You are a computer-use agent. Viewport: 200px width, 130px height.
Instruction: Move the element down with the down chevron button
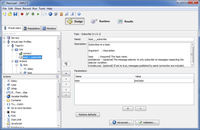point(66,79)
